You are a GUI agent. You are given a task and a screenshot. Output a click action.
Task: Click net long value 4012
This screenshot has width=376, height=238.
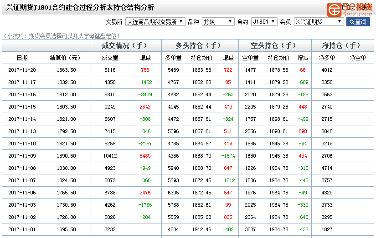click(327, 70)
